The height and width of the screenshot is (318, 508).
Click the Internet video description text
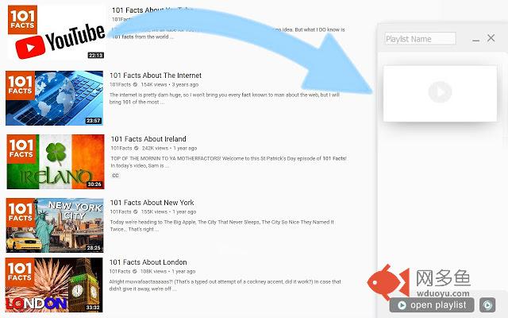point(225,99)
